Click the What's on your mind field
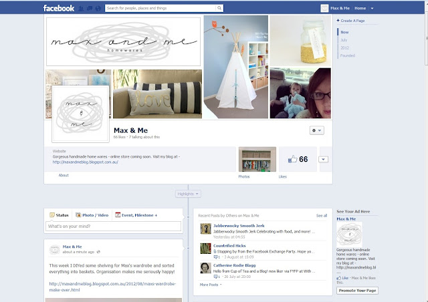Viewport: 428px width, 302px height. coord(113,226)
